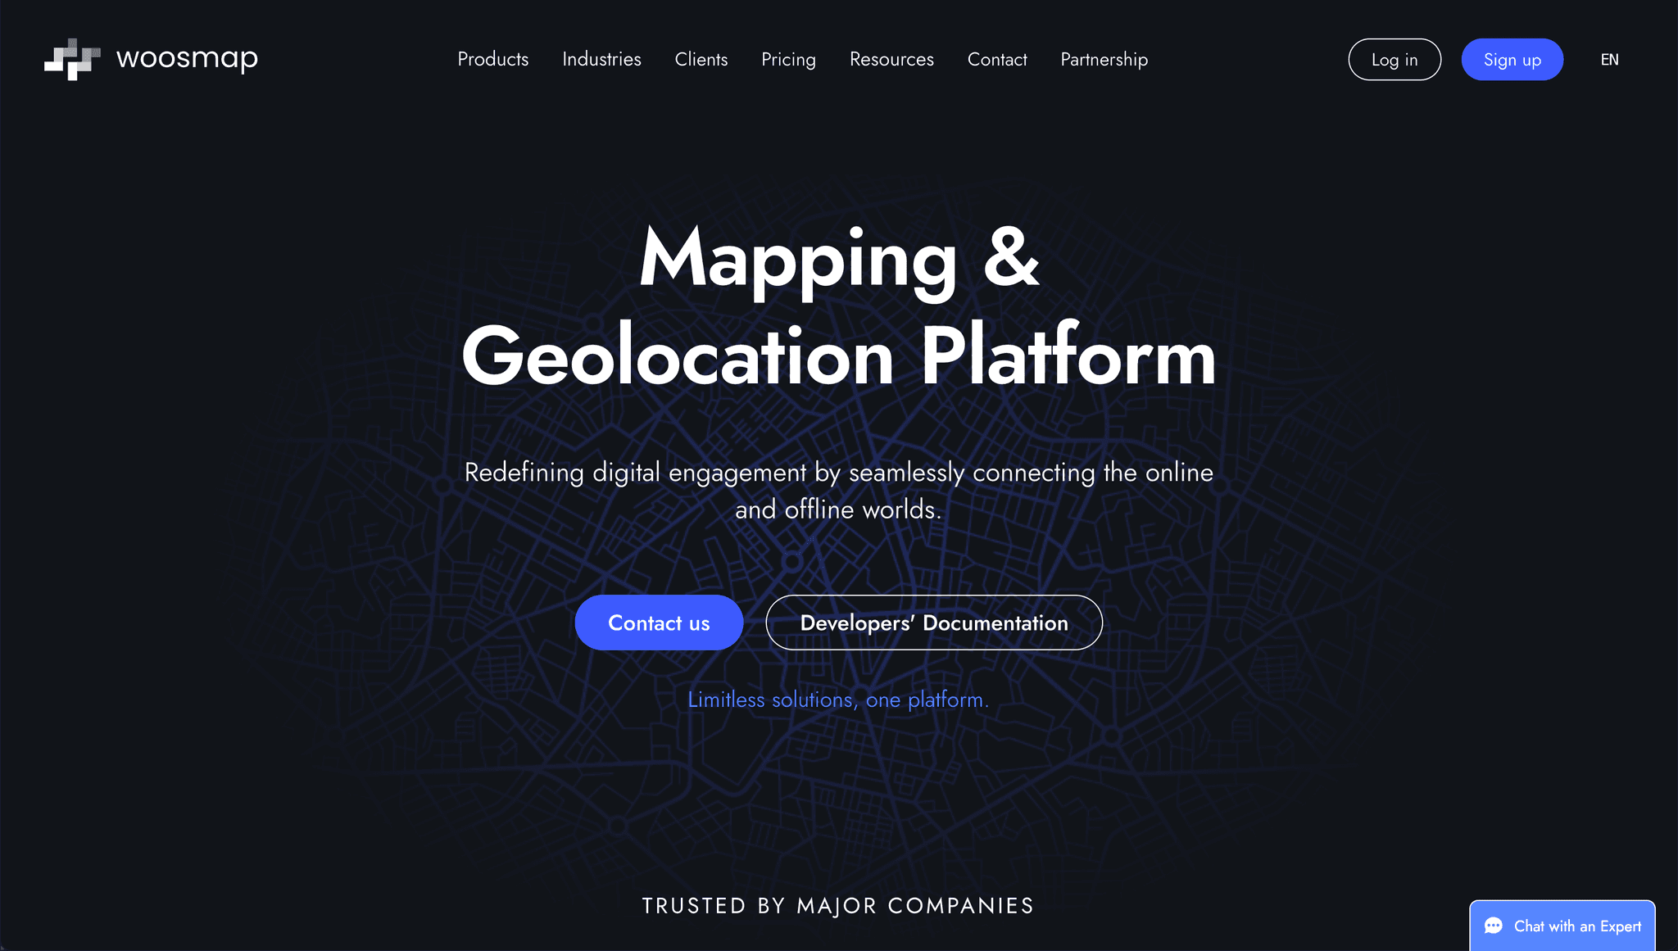Click the Livechat agent icon
The image size is (1678, 951).
coord(1494,926)
